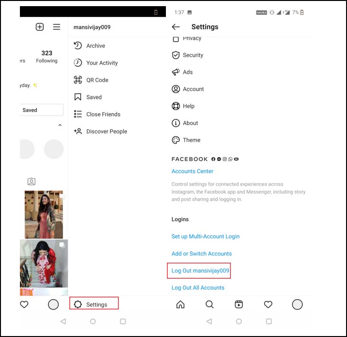Click the Account person icon
Screen dimensions: 347x337
[x=176, y=89]
